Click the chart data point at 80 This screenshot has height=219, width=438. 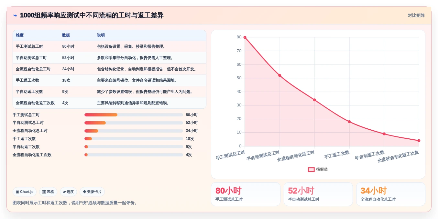click(245, 37)
